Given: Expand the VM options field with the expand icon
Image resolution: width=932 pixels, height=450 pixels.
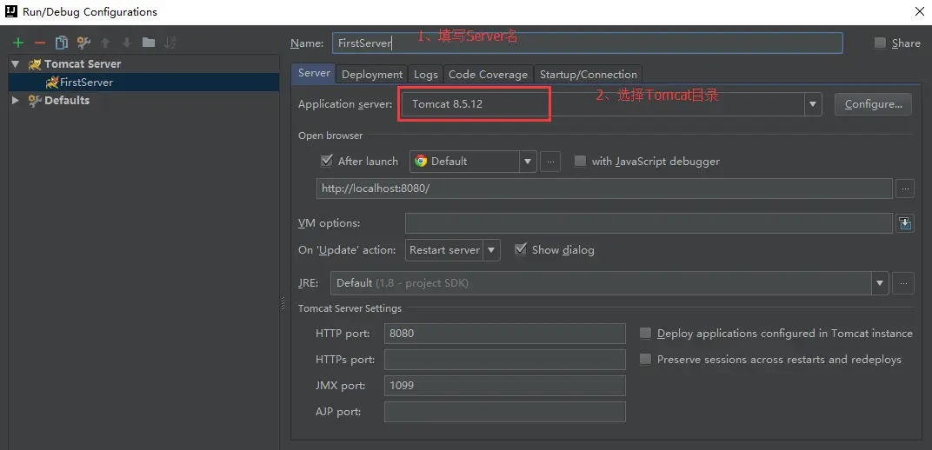Looking at the screenshot, I should pyautogui.click(x=905, y=223).
